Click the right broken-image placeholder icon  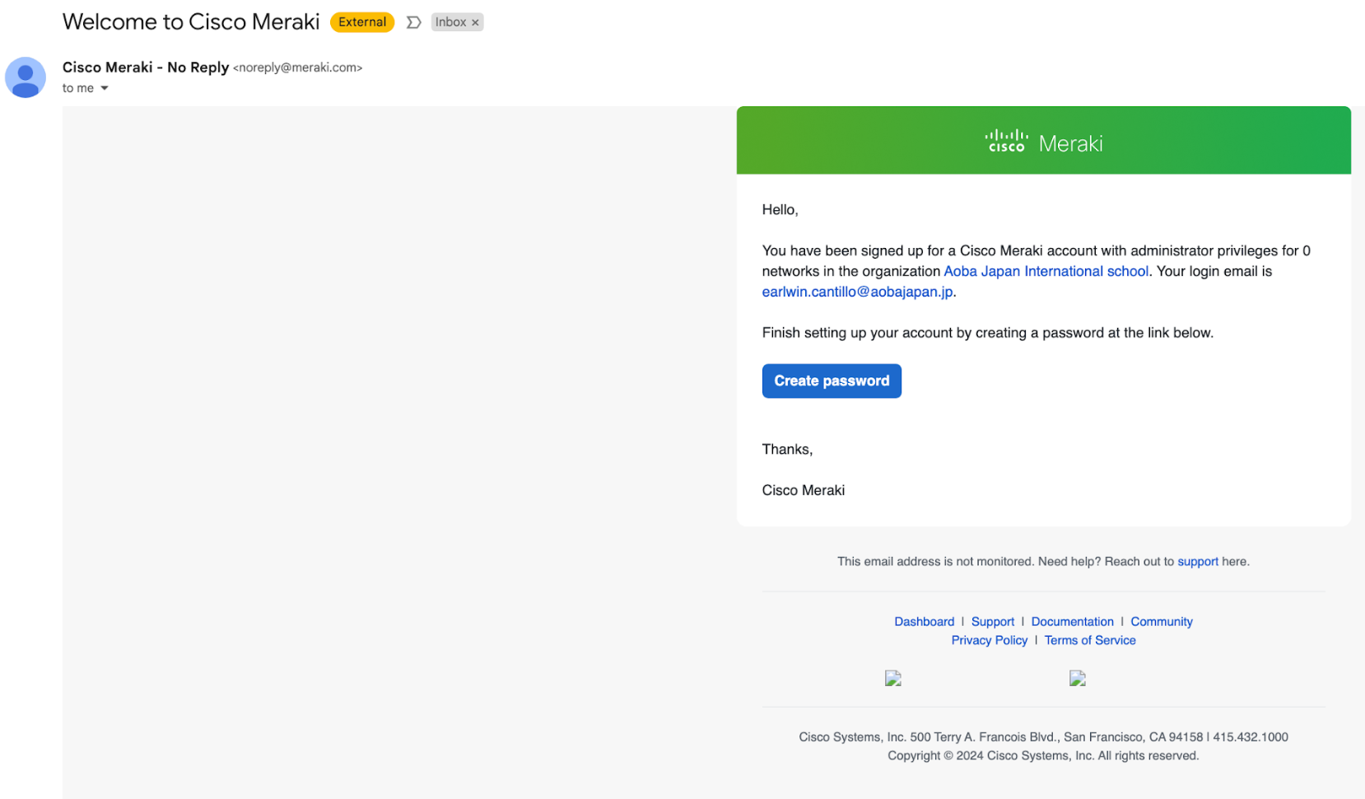(1078, 678)
